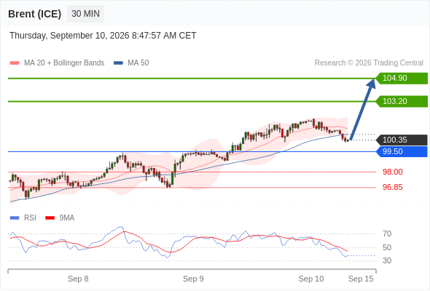Select the MA 50 legend label

[138, 63]
